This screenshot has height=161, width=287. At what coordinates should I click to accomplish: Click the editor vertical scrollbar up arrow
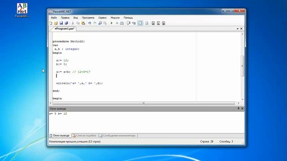tap(243, 34)
